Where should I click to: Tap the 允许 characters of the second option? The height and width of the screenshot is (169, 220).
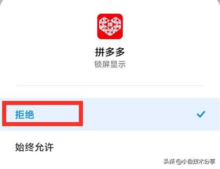44,147
